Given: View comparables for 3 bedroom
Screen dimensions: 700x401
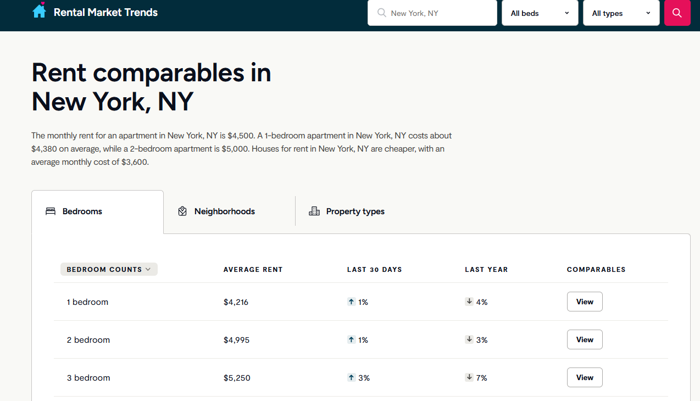Looking at the screenshot, I should pos(585,377).
